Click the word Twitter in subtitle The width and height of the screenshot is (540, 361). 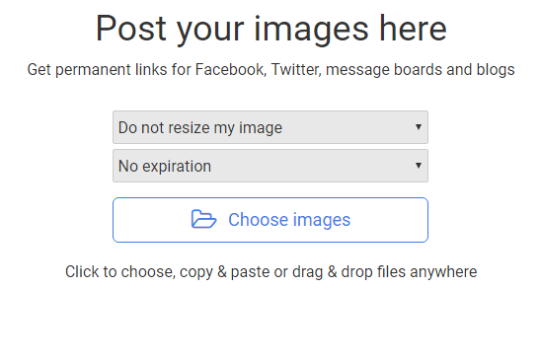[296, 69]
